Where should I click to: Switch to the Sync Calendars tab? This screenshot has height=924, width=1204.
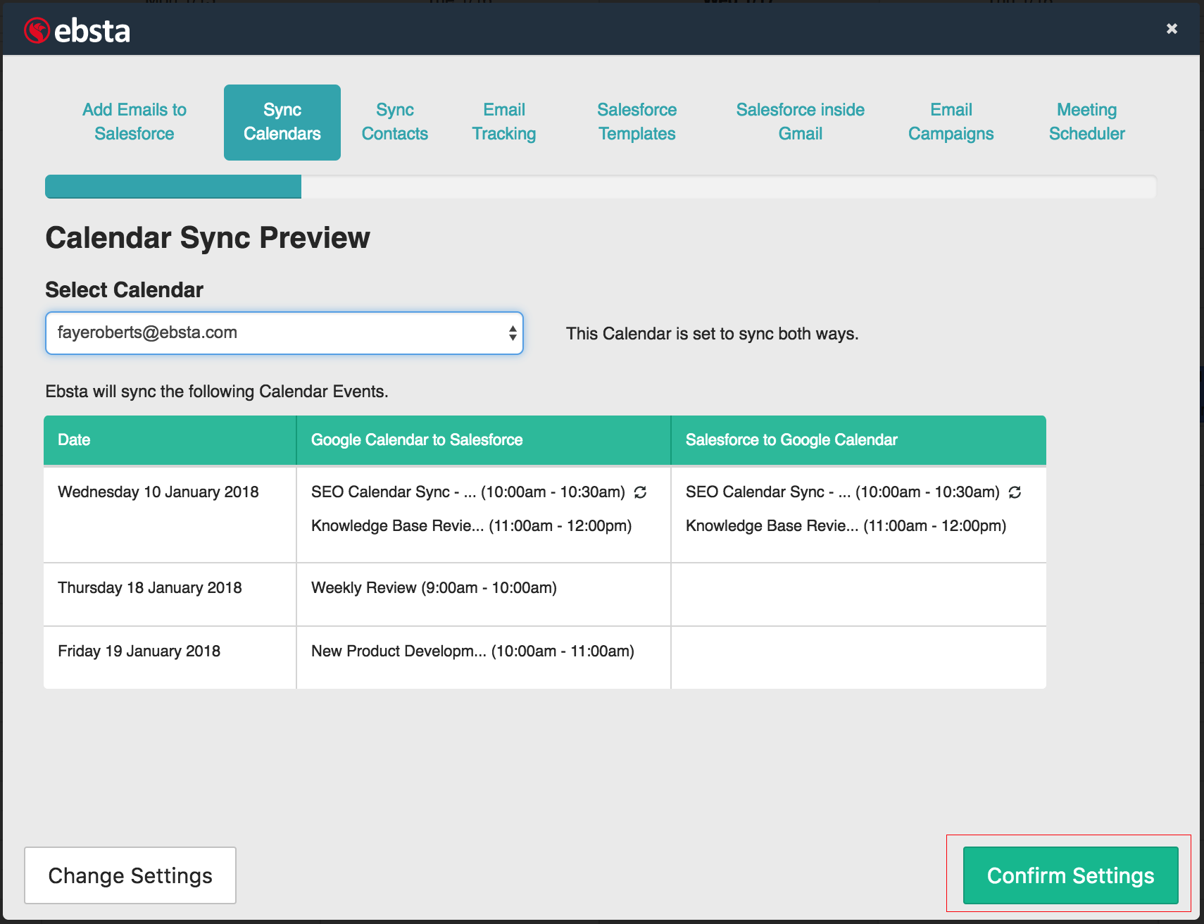click(282, 122)
